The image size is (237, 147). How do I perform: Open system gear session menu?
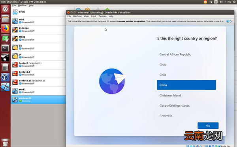235,2
